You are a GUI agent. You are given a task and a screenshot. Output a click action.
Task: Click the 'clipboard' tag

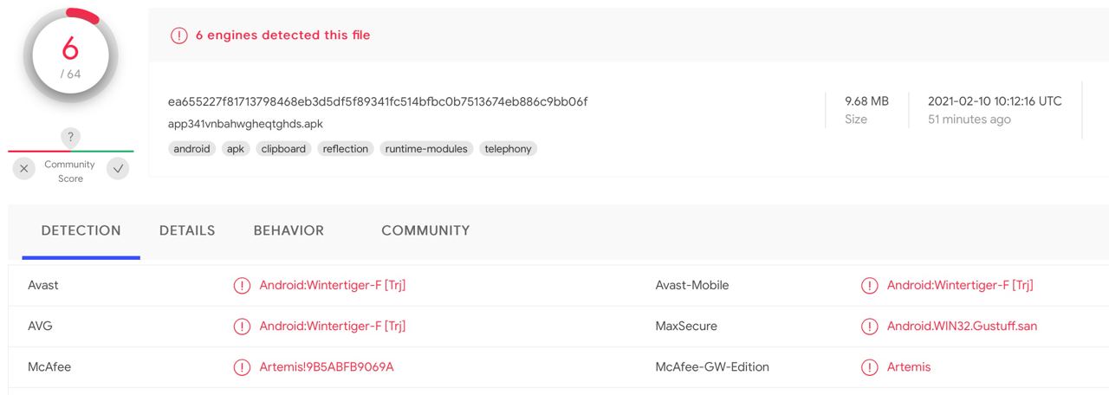[283, 149]
